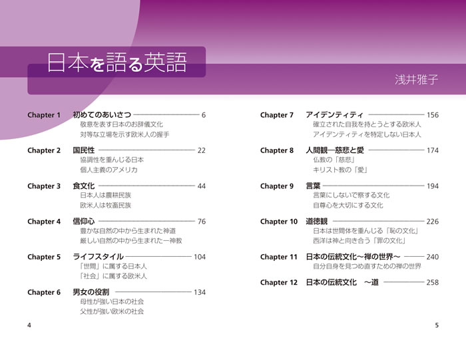
Task: Click page number 174
Action: coord(433,150)
